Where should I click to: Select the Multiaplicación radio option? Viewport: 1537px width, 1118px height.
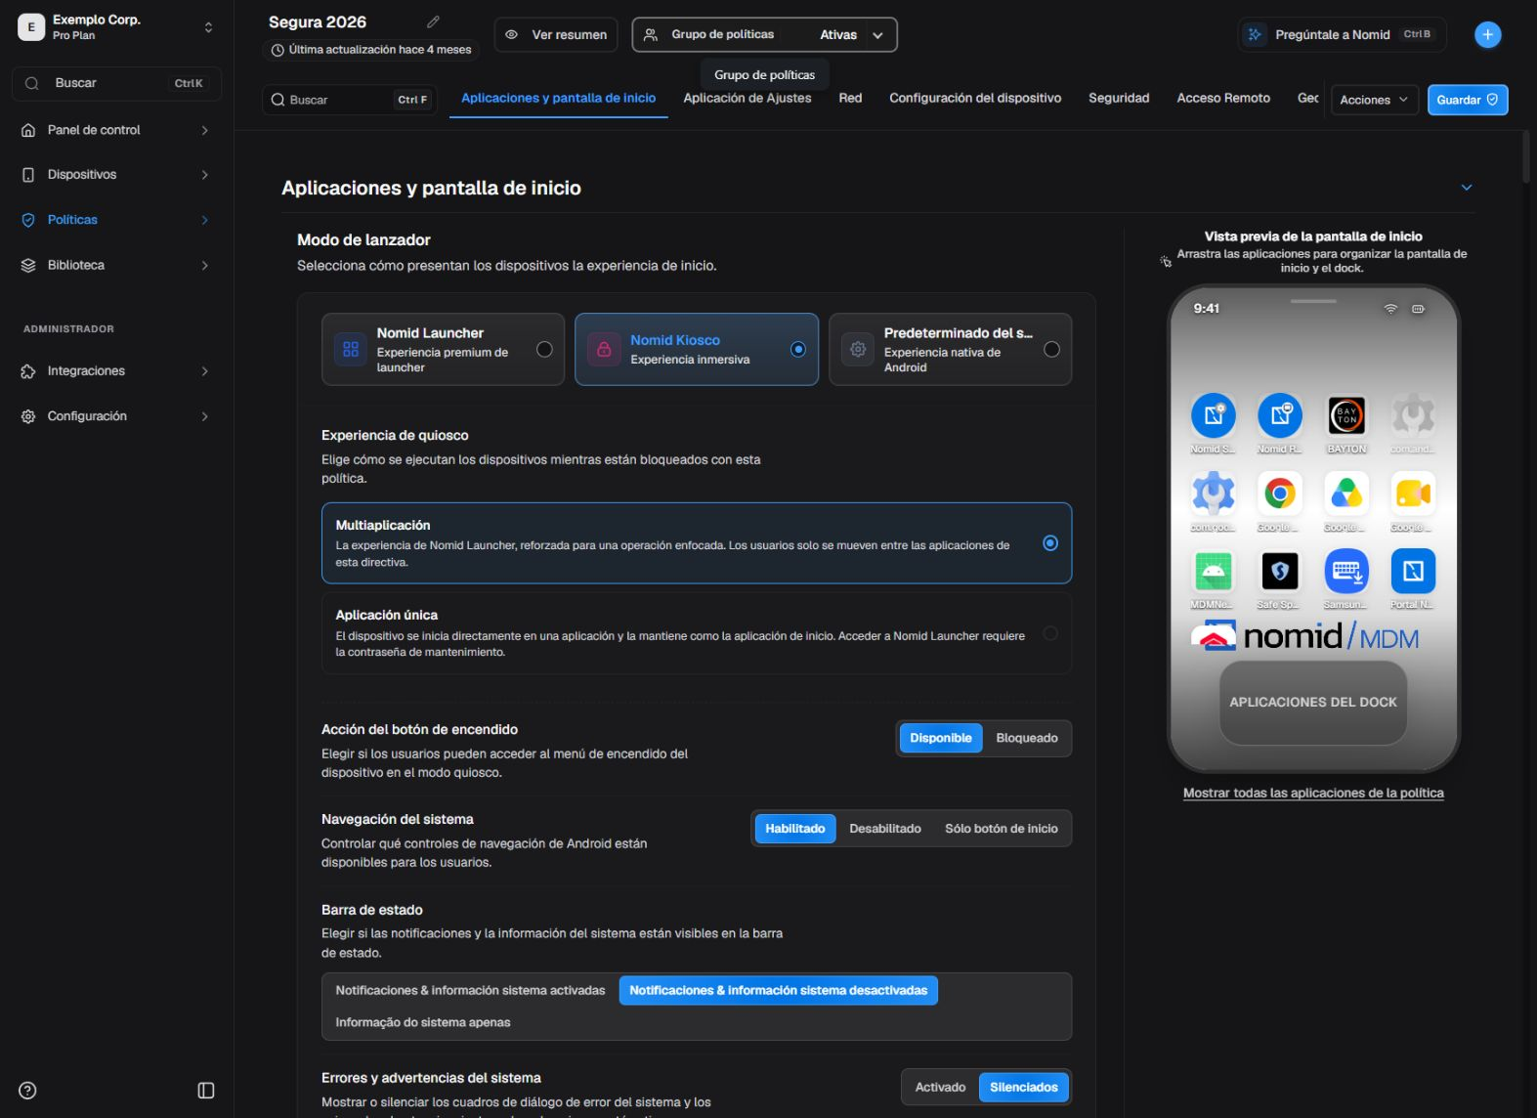click(x=1050, y=543)
